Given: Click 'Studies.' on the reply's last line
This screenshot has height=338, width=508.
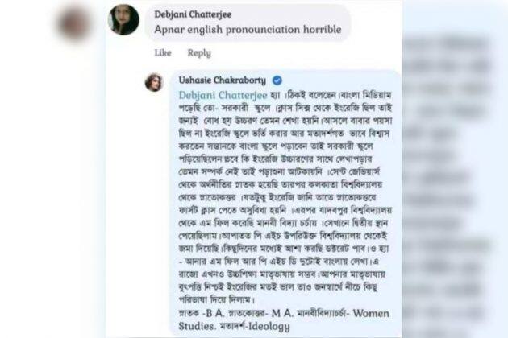Looking at the screenshot, I should tap(197, 326).
